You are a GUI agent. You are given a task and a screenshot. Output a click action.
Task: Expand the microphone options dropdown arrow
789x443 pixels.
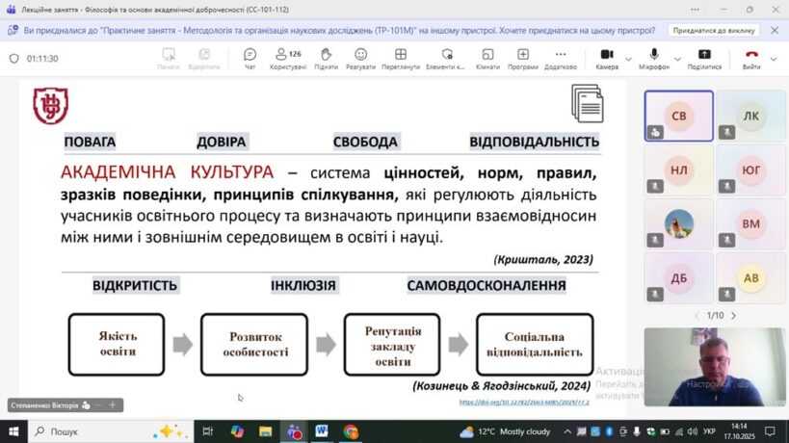point(677,59)
